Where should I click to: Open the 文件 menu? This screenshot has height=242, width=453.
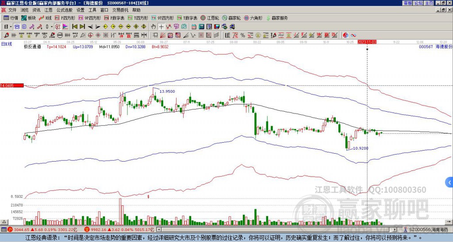click(12, 10)
